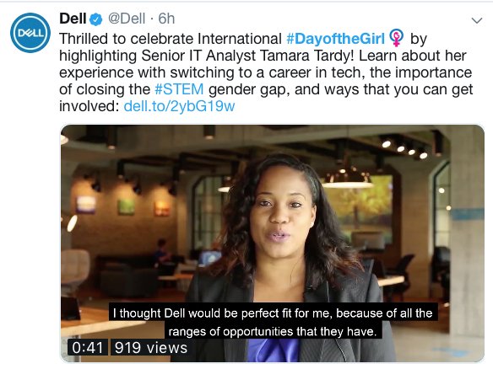Open the tweet via the 6h timestamp

tap(166, 19)
